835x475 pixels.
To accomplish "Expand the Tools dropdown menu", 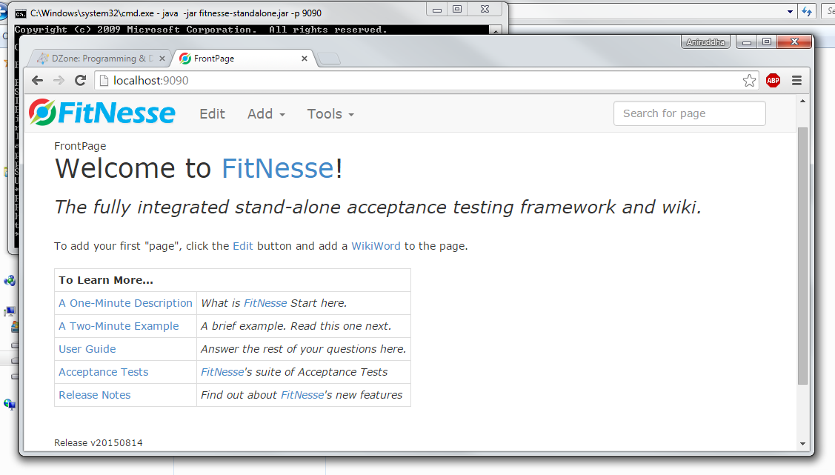I will click(330, 114).
